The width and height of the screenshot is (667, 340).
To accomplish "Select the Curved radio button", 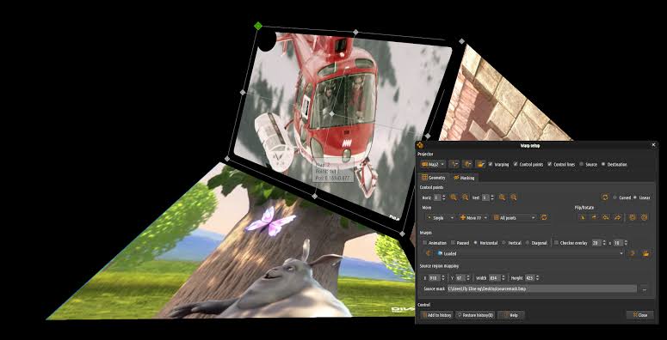I will point(615,197).
